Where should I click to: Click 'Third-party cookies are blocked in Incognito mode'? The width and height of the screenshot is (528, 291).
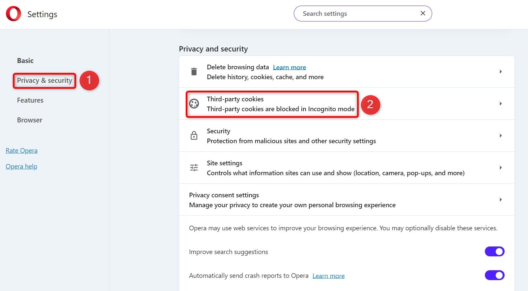pyautogui.click(x=281, y=109)
